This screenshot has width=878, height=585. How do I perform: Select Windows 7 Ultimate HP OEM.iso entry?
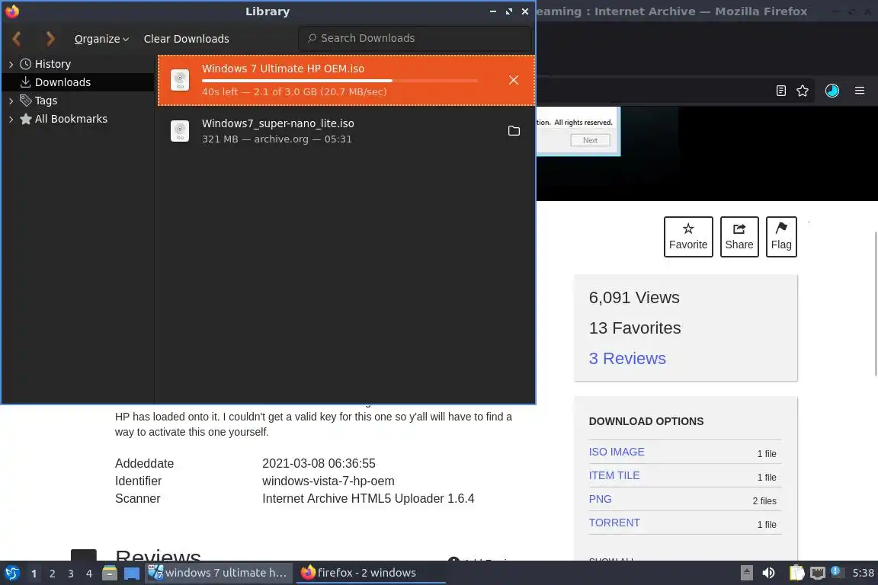point(346,80)
